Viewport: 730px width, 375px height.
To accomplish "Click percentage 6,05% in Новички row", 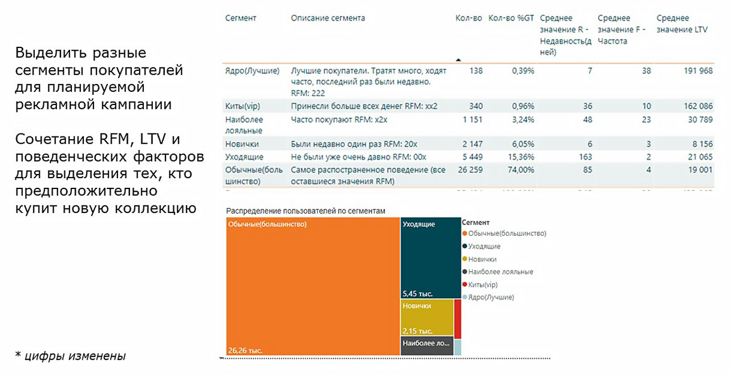I will coord(522,144).
